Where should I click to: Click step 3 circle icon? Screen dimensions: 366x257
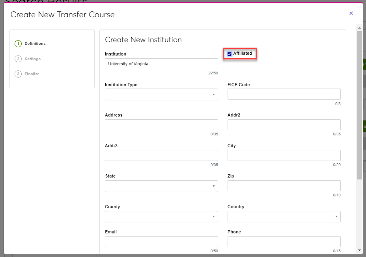(18, 74)
